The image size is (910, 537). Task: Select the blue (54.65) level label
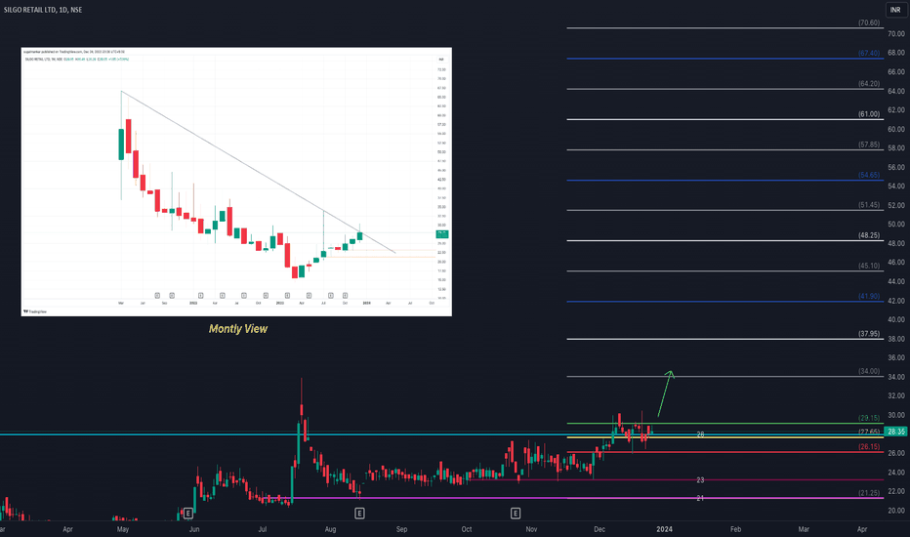[x=869, y=175]
